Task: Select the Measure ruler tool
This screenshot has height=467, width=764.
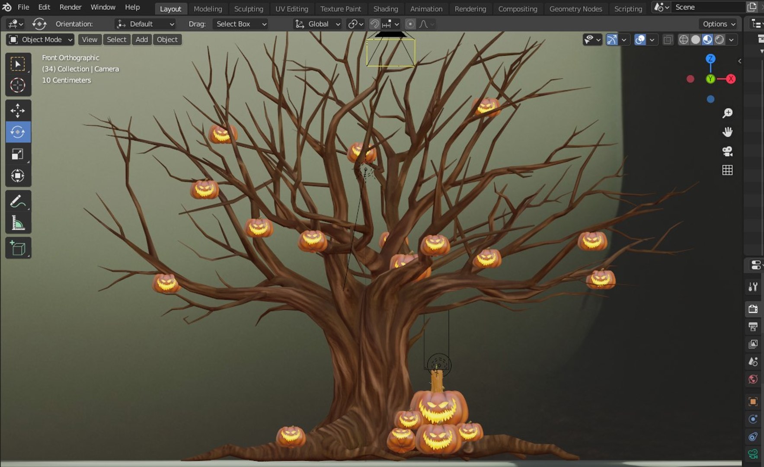Action: tap(18, 223)
